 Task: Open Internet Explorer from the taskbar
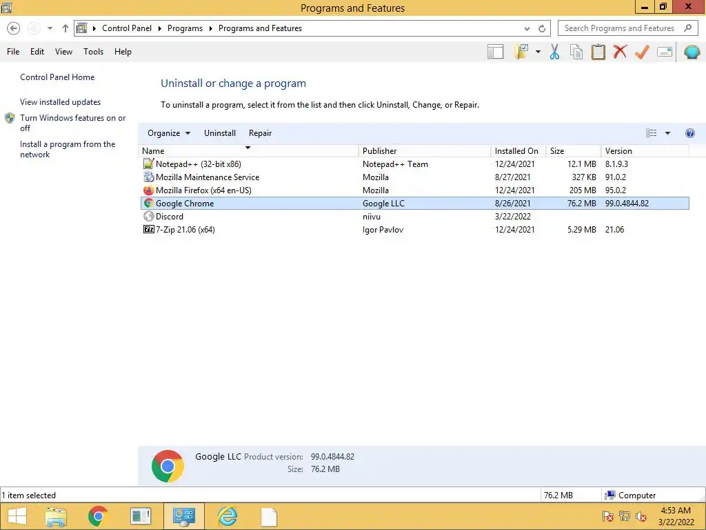point(227,516)
